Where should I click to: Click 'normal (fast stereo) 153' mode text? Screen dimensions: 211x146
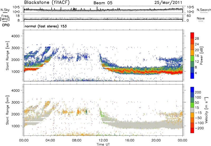pos(46,26)
